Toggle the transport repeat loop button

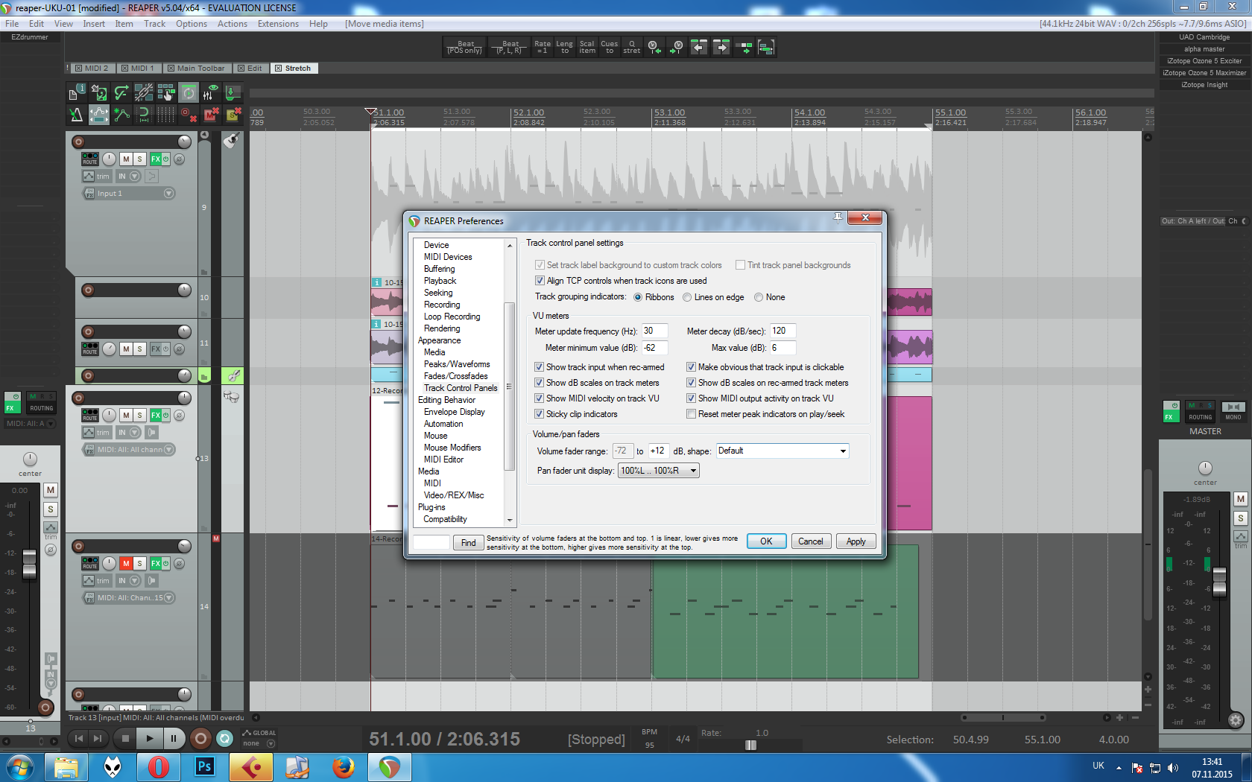(x=224, y=738)
